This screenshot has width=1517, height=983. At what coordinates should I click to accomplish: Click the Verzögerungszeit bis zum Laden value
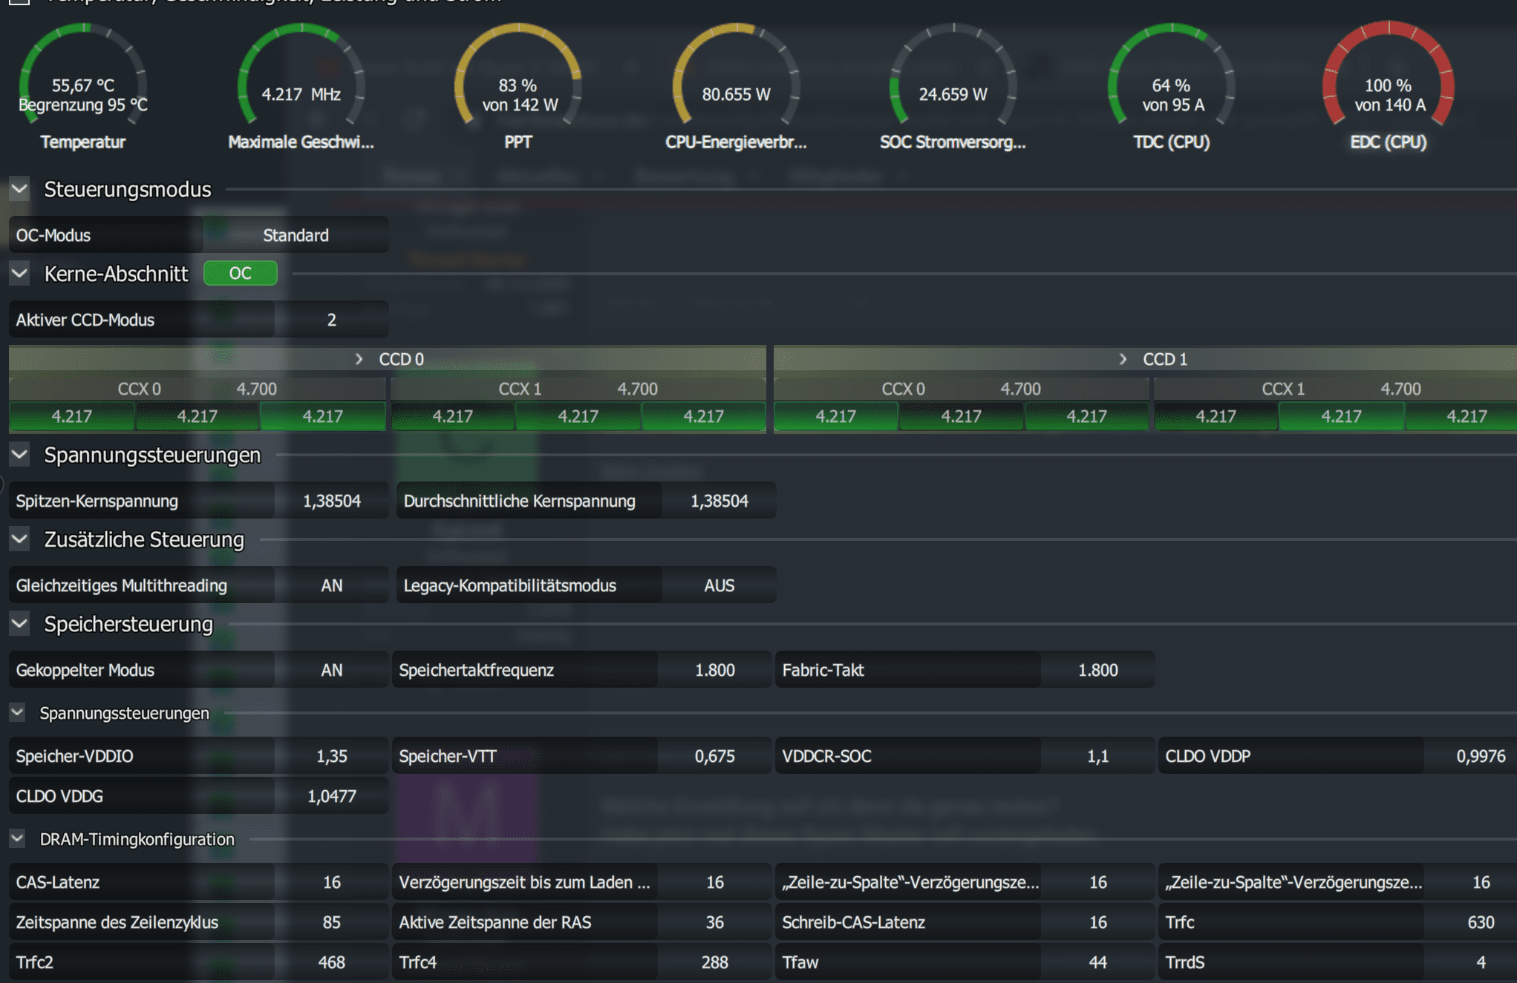click(x=714, y=882)
